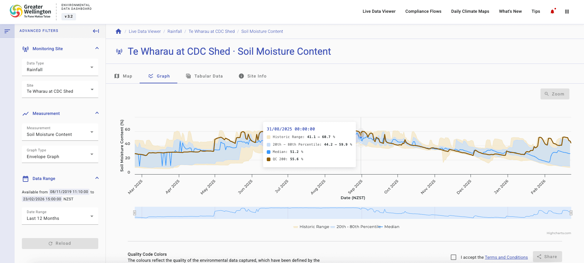Switch to the Tabular Data tab
This screenshot has height=263, width=584.
pyautogui.click(x=204, y=76)
